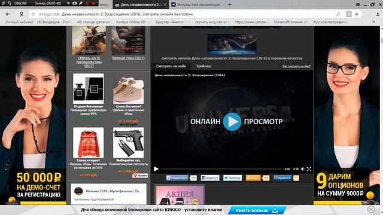The height and width of the screenshot is (215, 383).
Task: Open a new tab with the plus button
Action: tap(230, 4)
